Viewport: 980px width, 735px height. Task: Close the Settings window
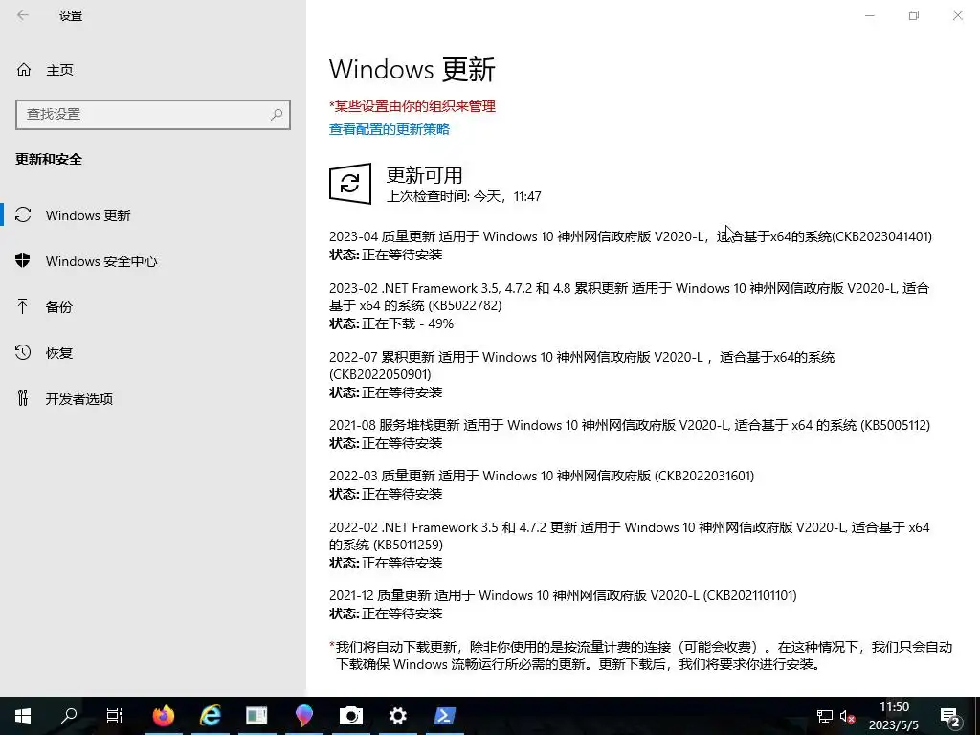pyautogui.click(x=957, y=15)
